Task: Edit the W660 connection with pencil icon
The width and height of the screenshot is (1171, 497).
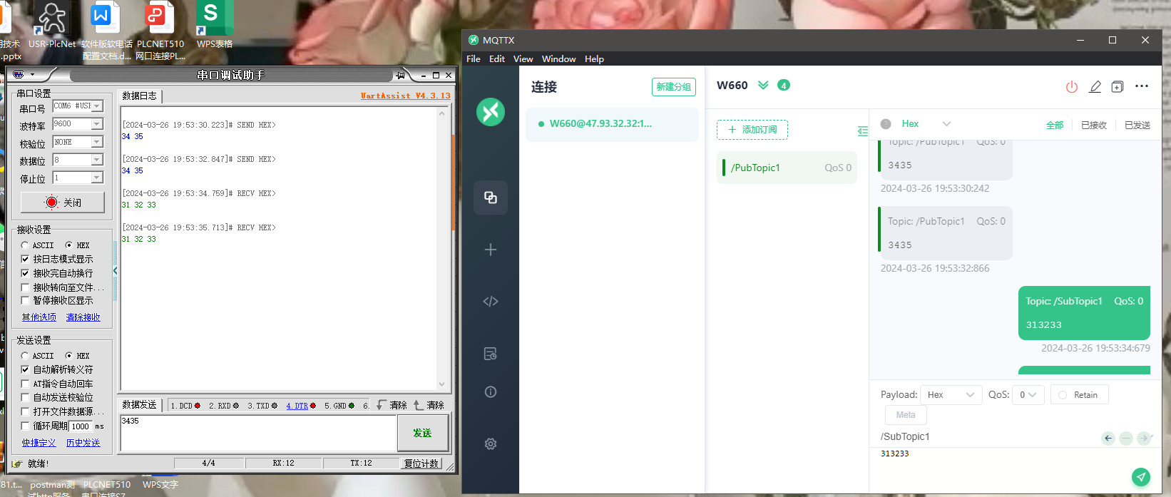Action: [1095, 87]
